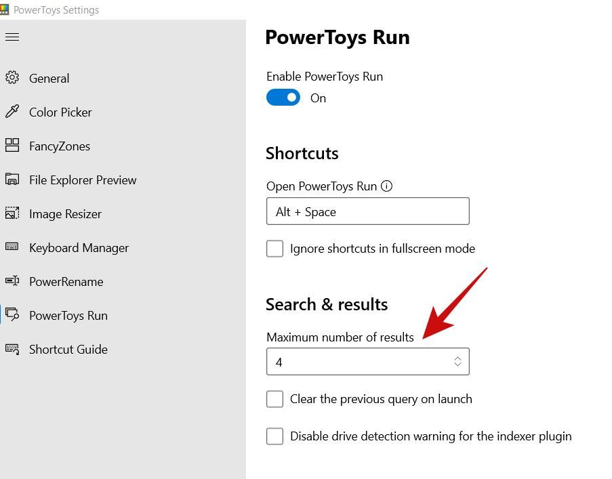Click the Alt + Space shortcut field
Viewport: 612px width, 479px height.
tap(368, 211)
